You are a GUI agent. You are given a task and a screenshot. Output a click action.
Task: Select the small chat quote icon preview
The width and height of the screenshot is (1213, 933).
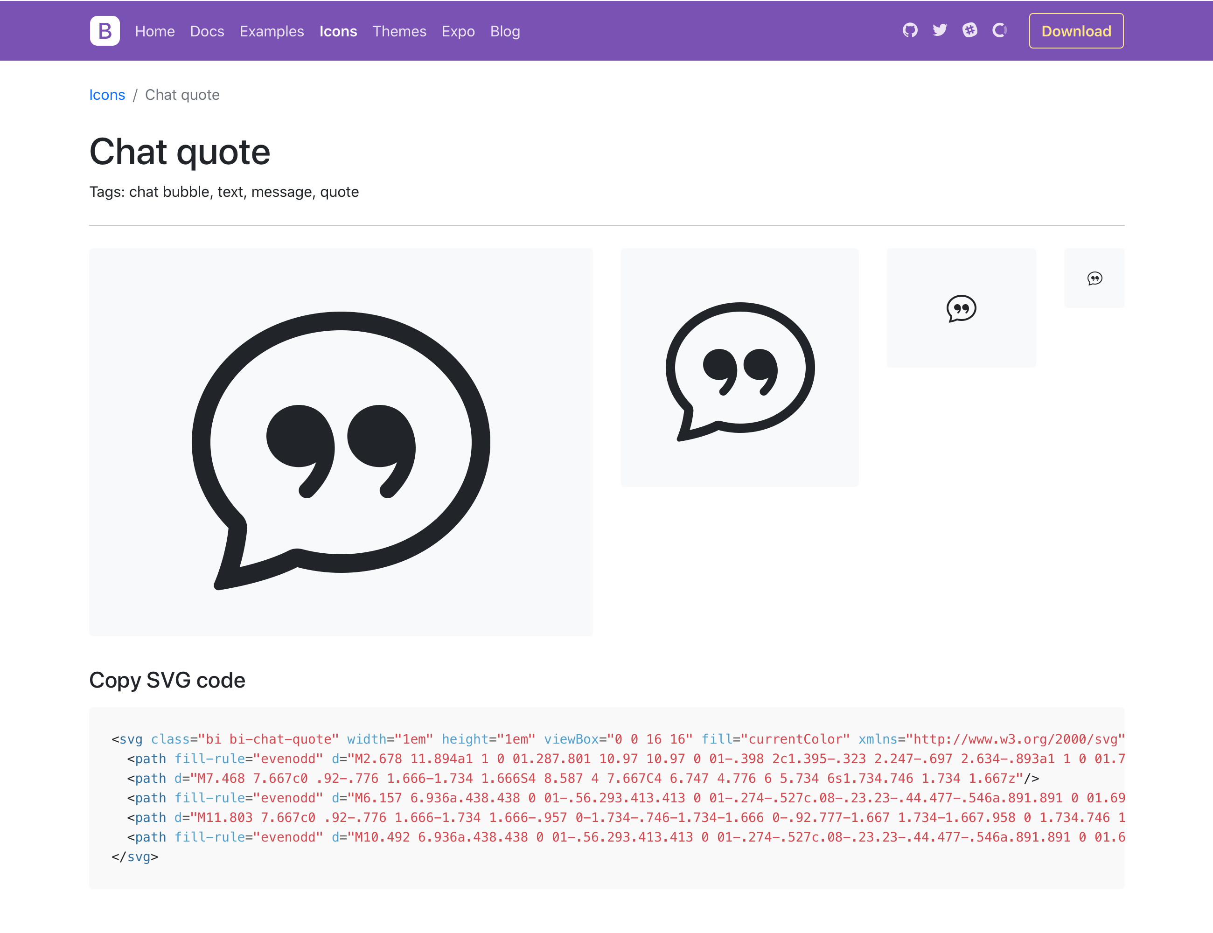[1094, 278]
